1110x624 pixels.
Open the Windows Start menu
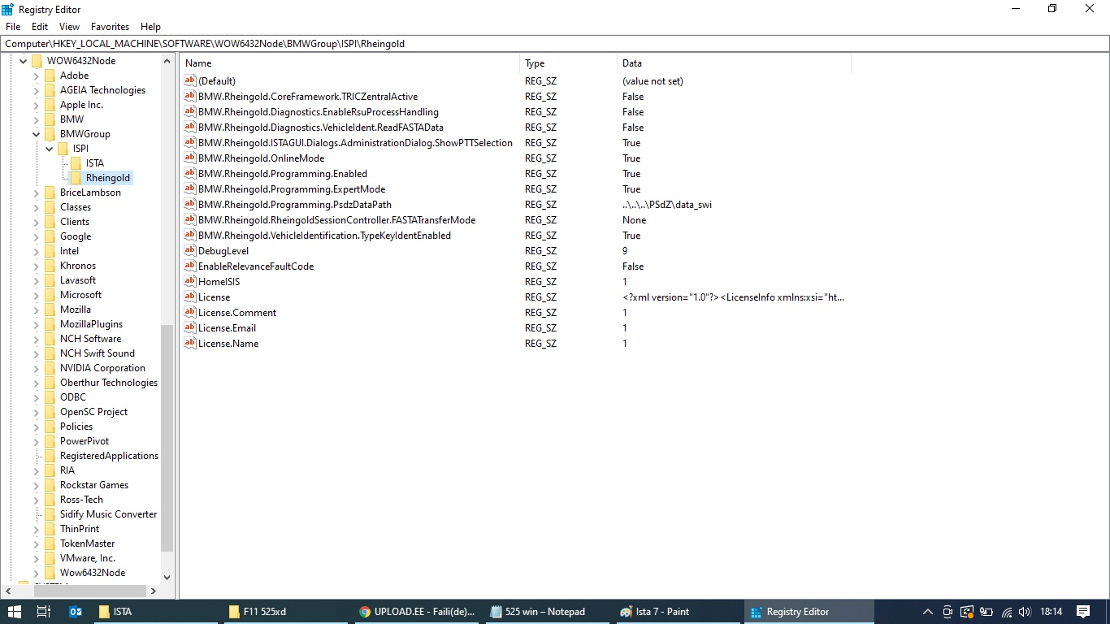[14, 612]
